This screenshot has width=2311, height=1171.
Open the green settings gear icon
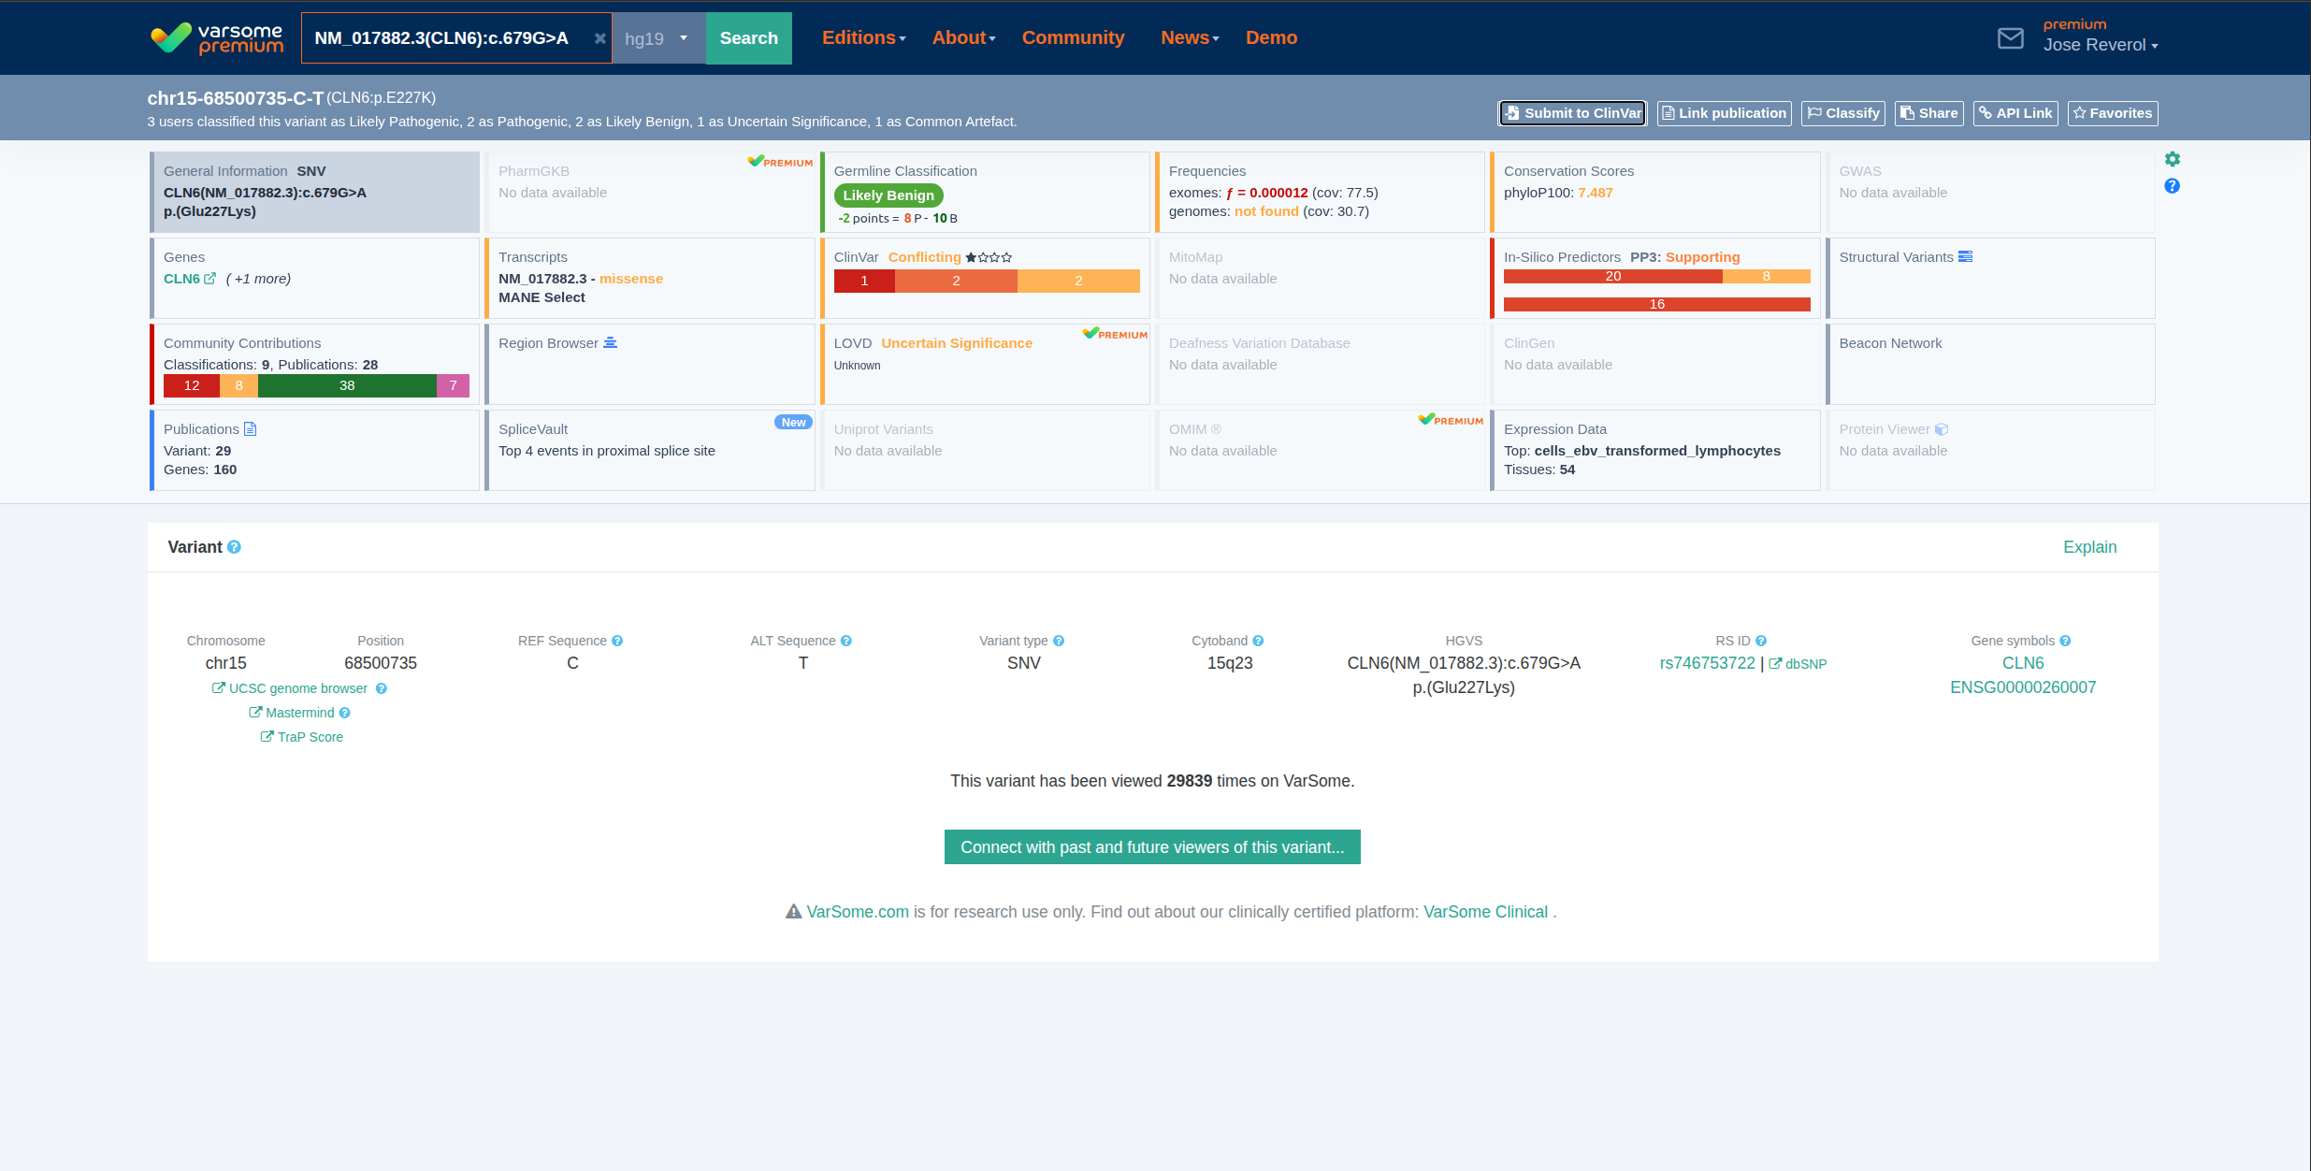click(2172, 159)
